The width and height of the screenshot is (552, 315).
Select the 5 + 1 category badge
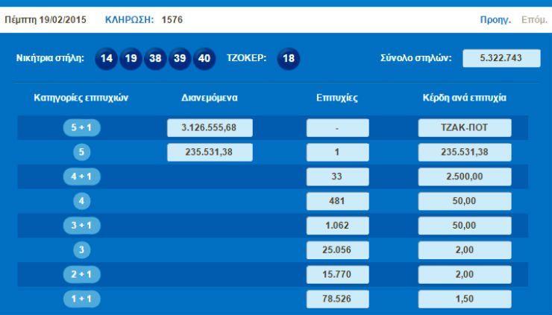(82, 128)
